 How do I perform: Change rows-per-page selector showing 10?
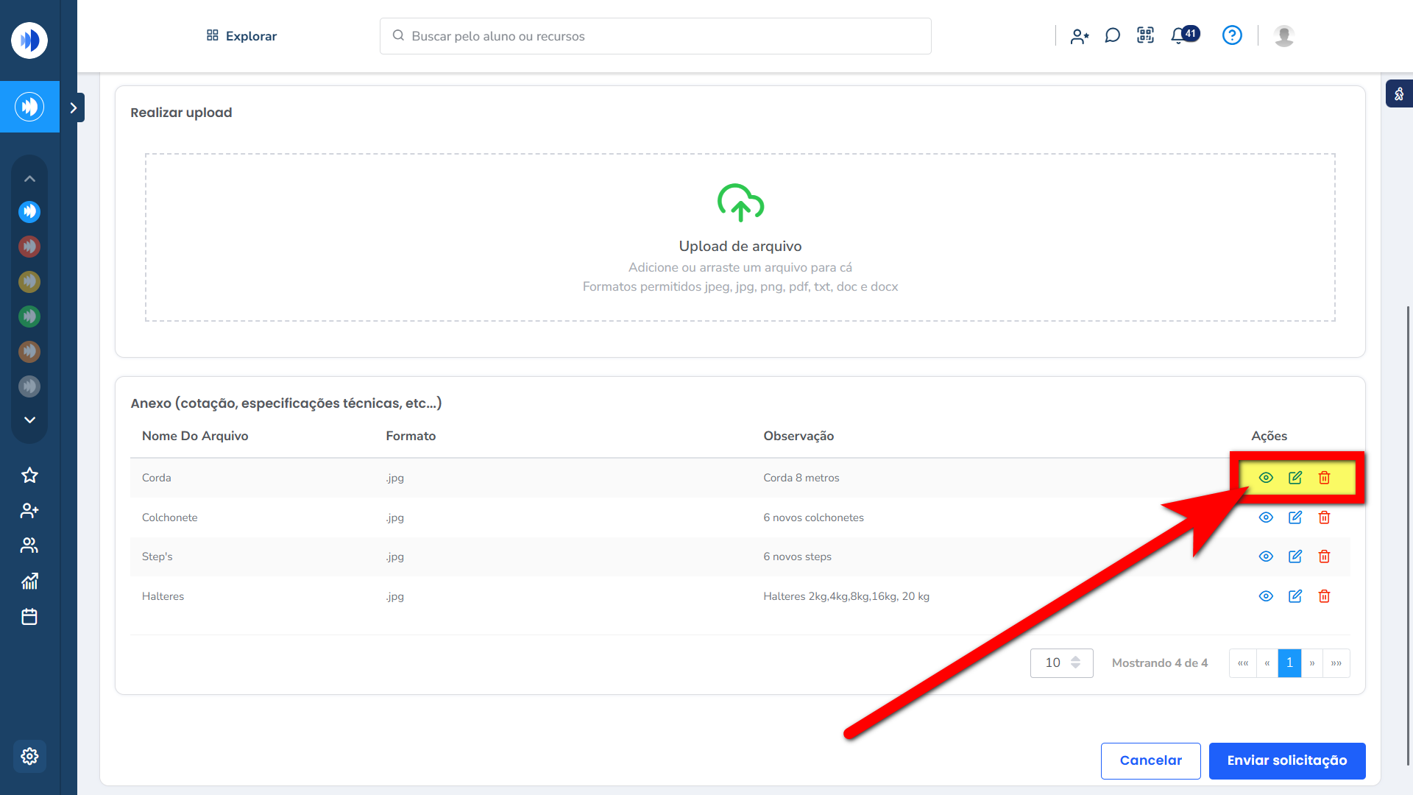[1061, 662]
